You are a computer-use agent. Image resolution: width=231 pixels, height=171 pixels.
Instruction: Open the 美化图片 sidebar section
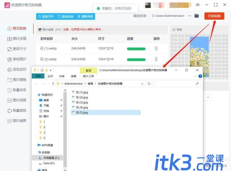pyautogui.click(x=17, y=59)
